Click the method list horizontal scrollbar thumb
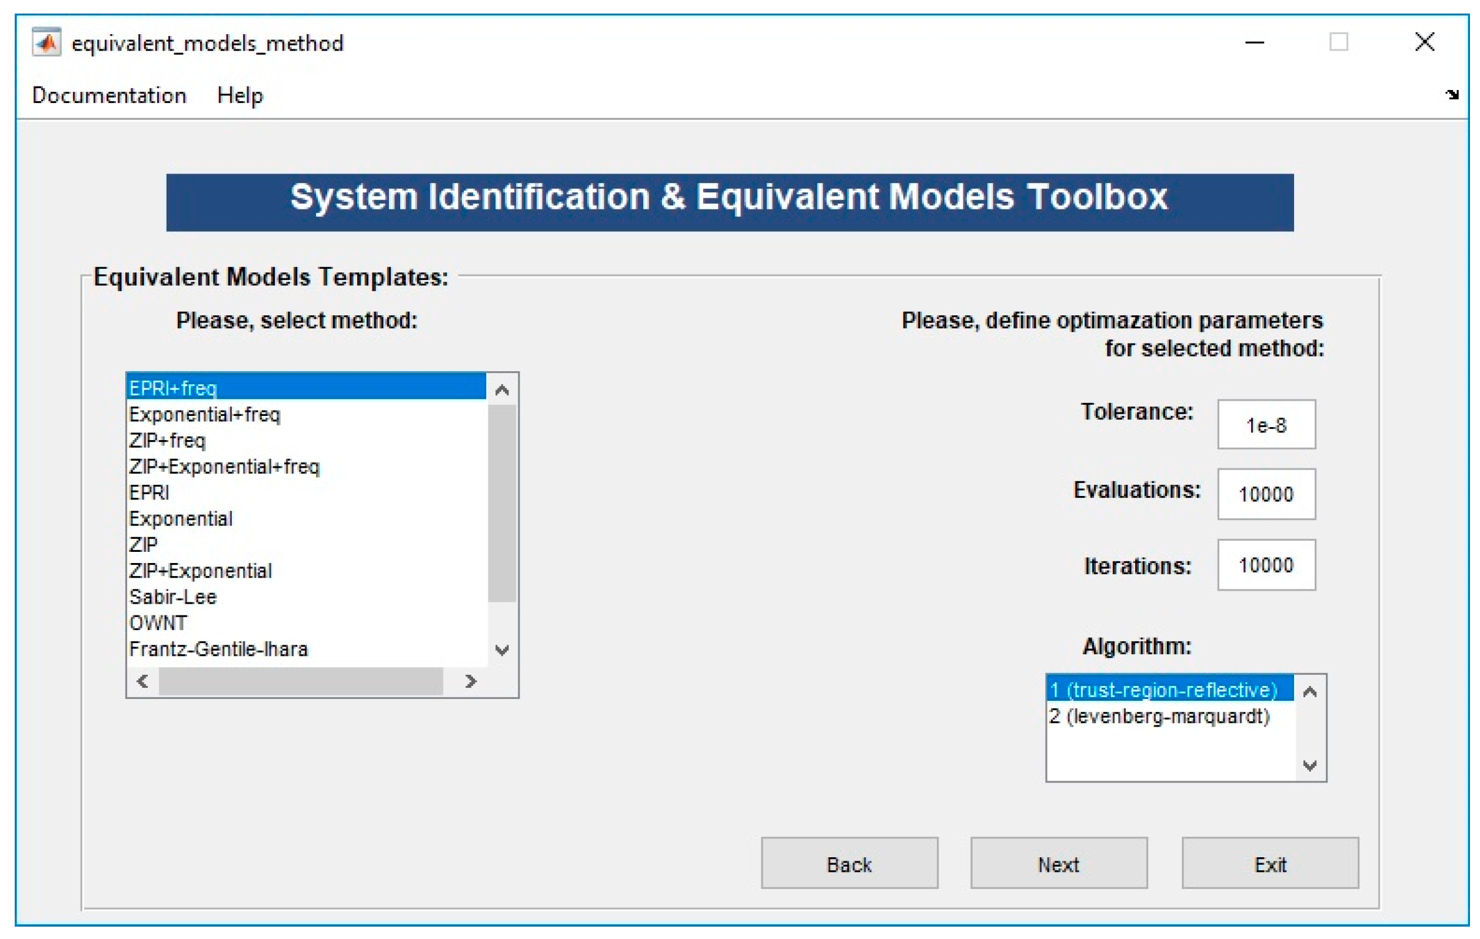This screenshot has width=1480, height=939. (x=301, y=681)
